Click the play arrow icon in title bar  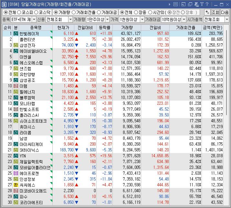click(x=170, y=5)
